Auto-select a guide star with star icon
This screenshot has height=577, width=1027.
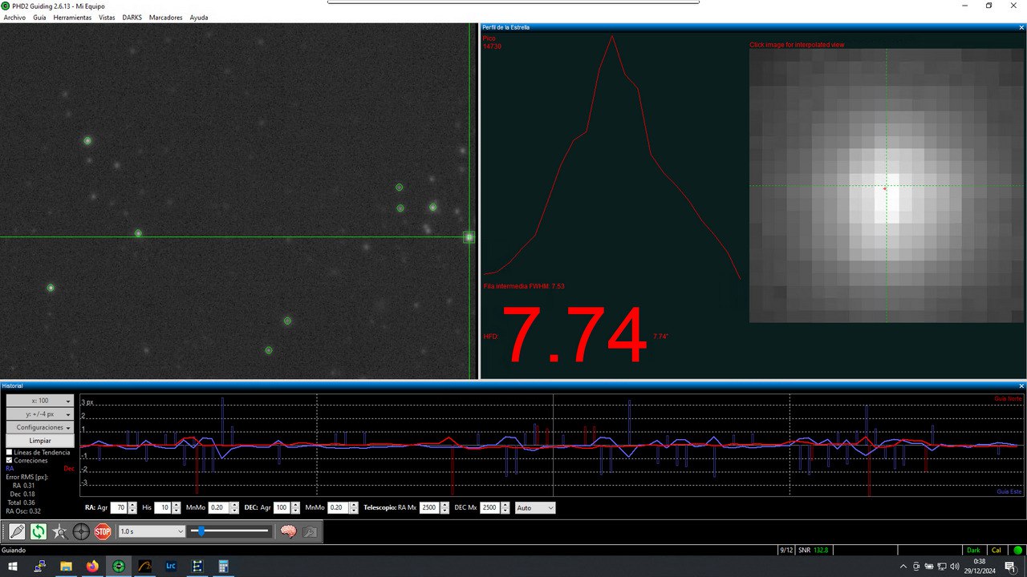[59, 531]
